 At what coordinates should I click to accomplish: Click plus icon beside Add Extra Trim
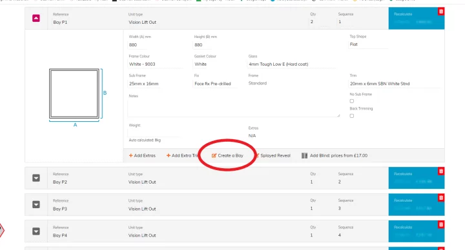pyautogui.click(x=168, y=155)
